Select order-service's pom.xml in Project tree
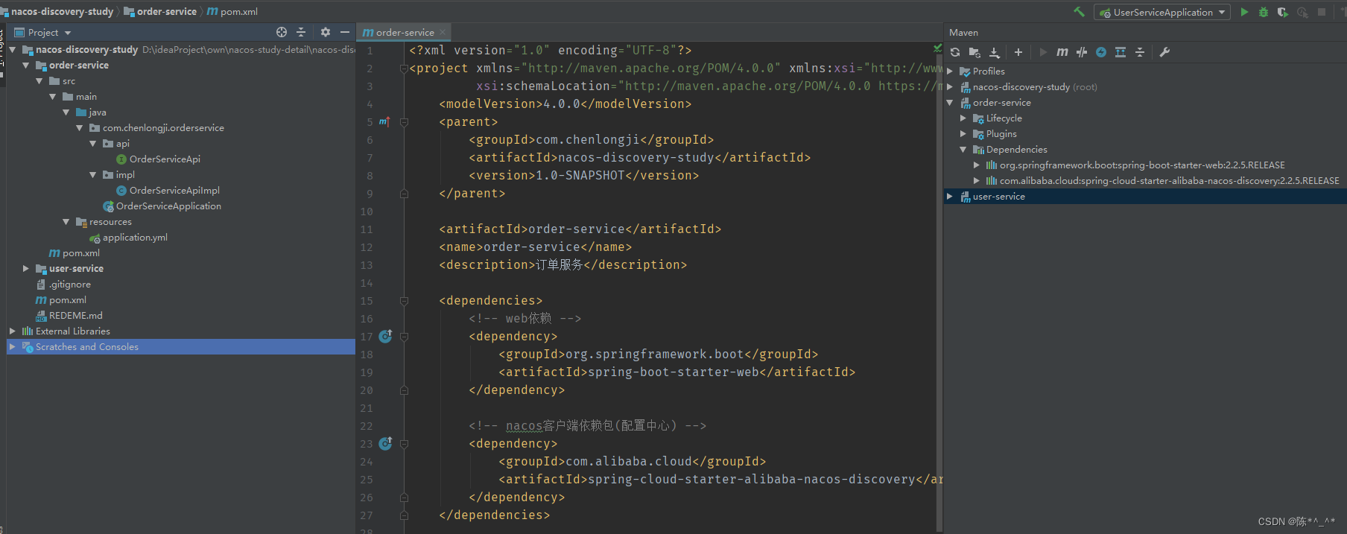 pyautogui.click(x=81, y=252)
